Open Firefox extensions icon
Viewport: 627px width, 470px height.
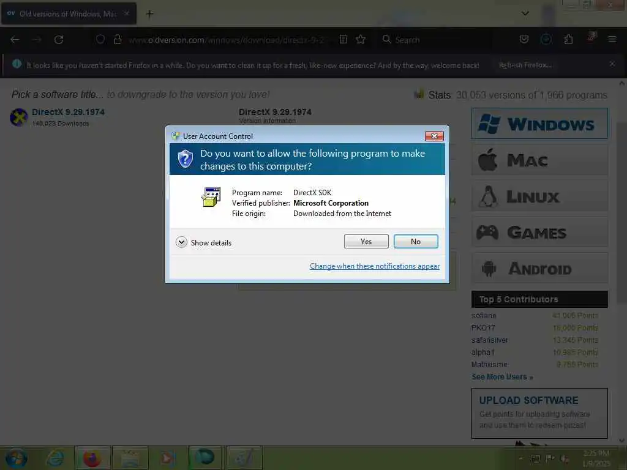point(568,39)
